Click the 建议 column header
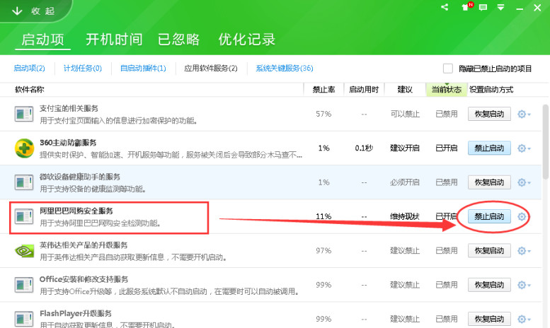The width and height of the screenshot is (550, 328). click(405, 90)
